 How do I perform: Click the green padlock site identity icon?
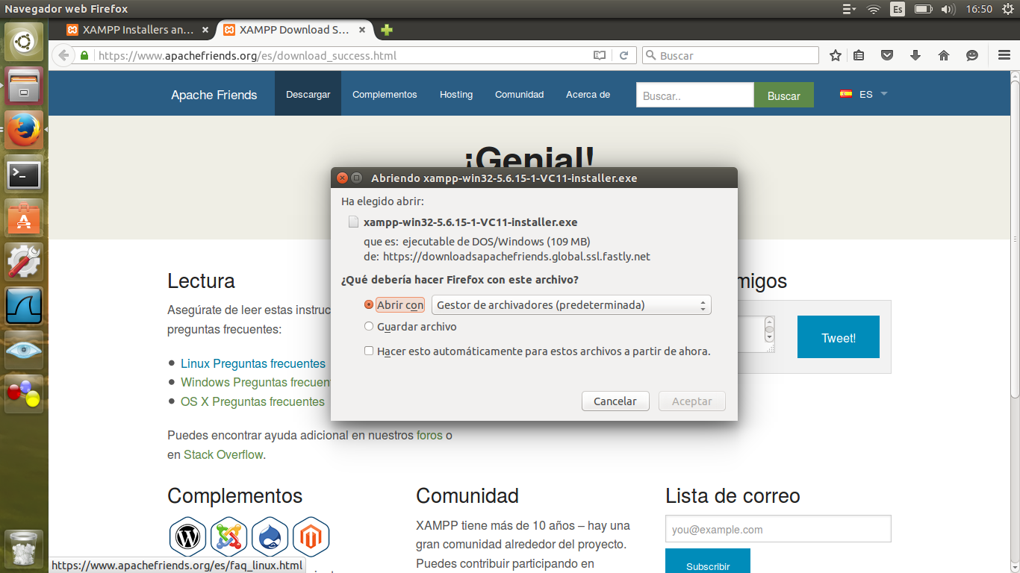(x=84, y=55)
